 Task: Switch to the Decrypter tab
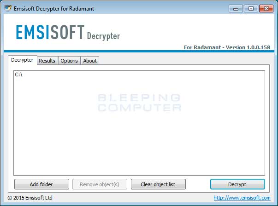(22, 60)
